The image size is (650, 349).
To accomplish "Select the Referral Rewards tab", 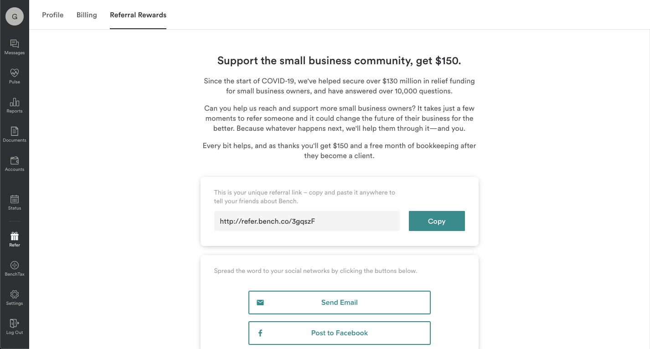I will [138, 15].
